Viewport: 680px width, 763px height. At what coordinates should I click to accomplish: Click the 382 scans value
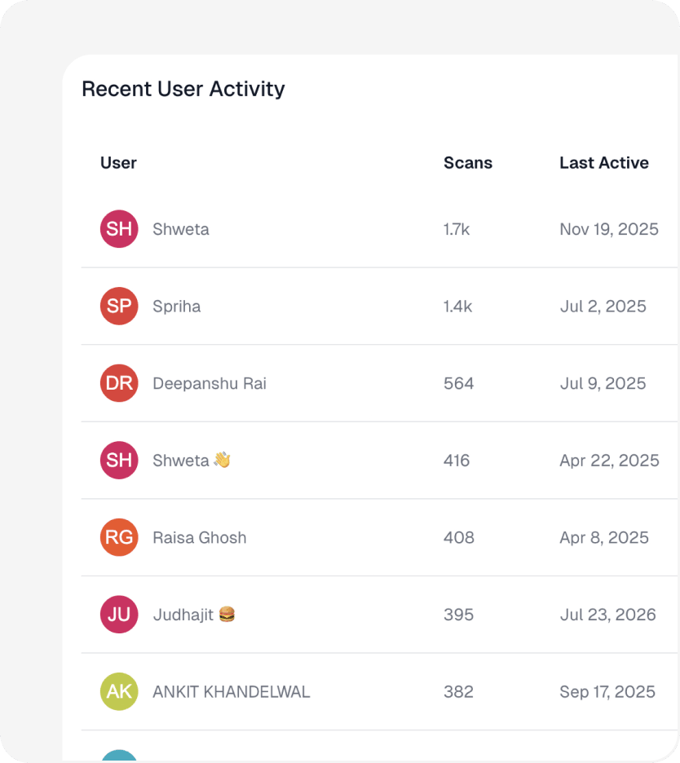point(458,692)
